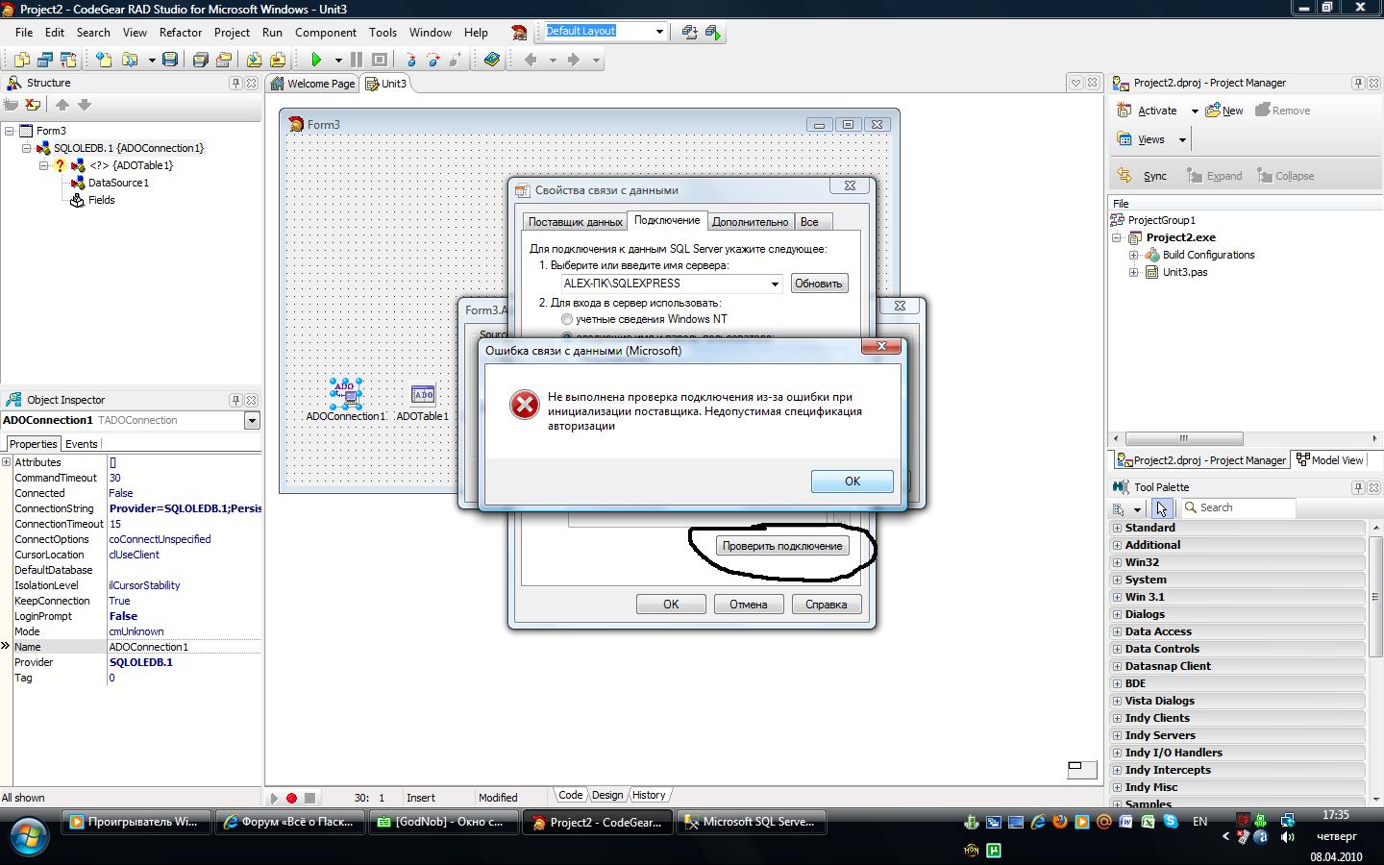Image resolution: width=1384 pixels, height=865 pixels.
Task: Click the green Run button in toolbar
Action: coord(316,60)
